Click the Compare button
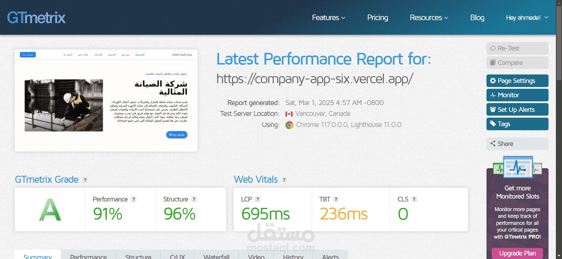 pyautogui.click(x=517, y=62)
